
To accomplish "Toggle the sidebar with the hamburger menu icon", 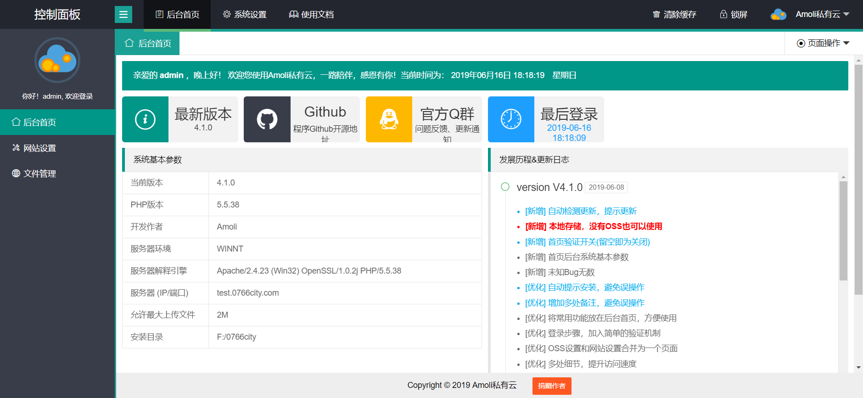I will [x=123, y=15].
